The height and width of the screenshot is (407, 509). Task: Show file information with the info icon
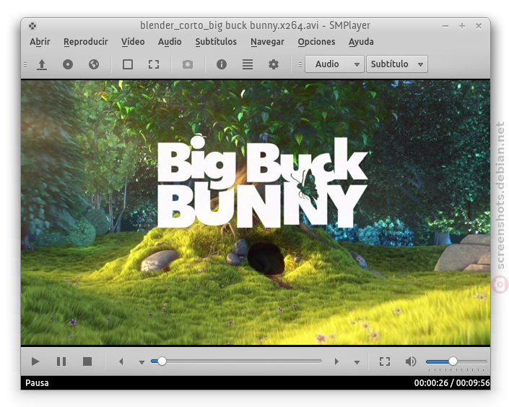pyautogui.click(x=222, y=64)
